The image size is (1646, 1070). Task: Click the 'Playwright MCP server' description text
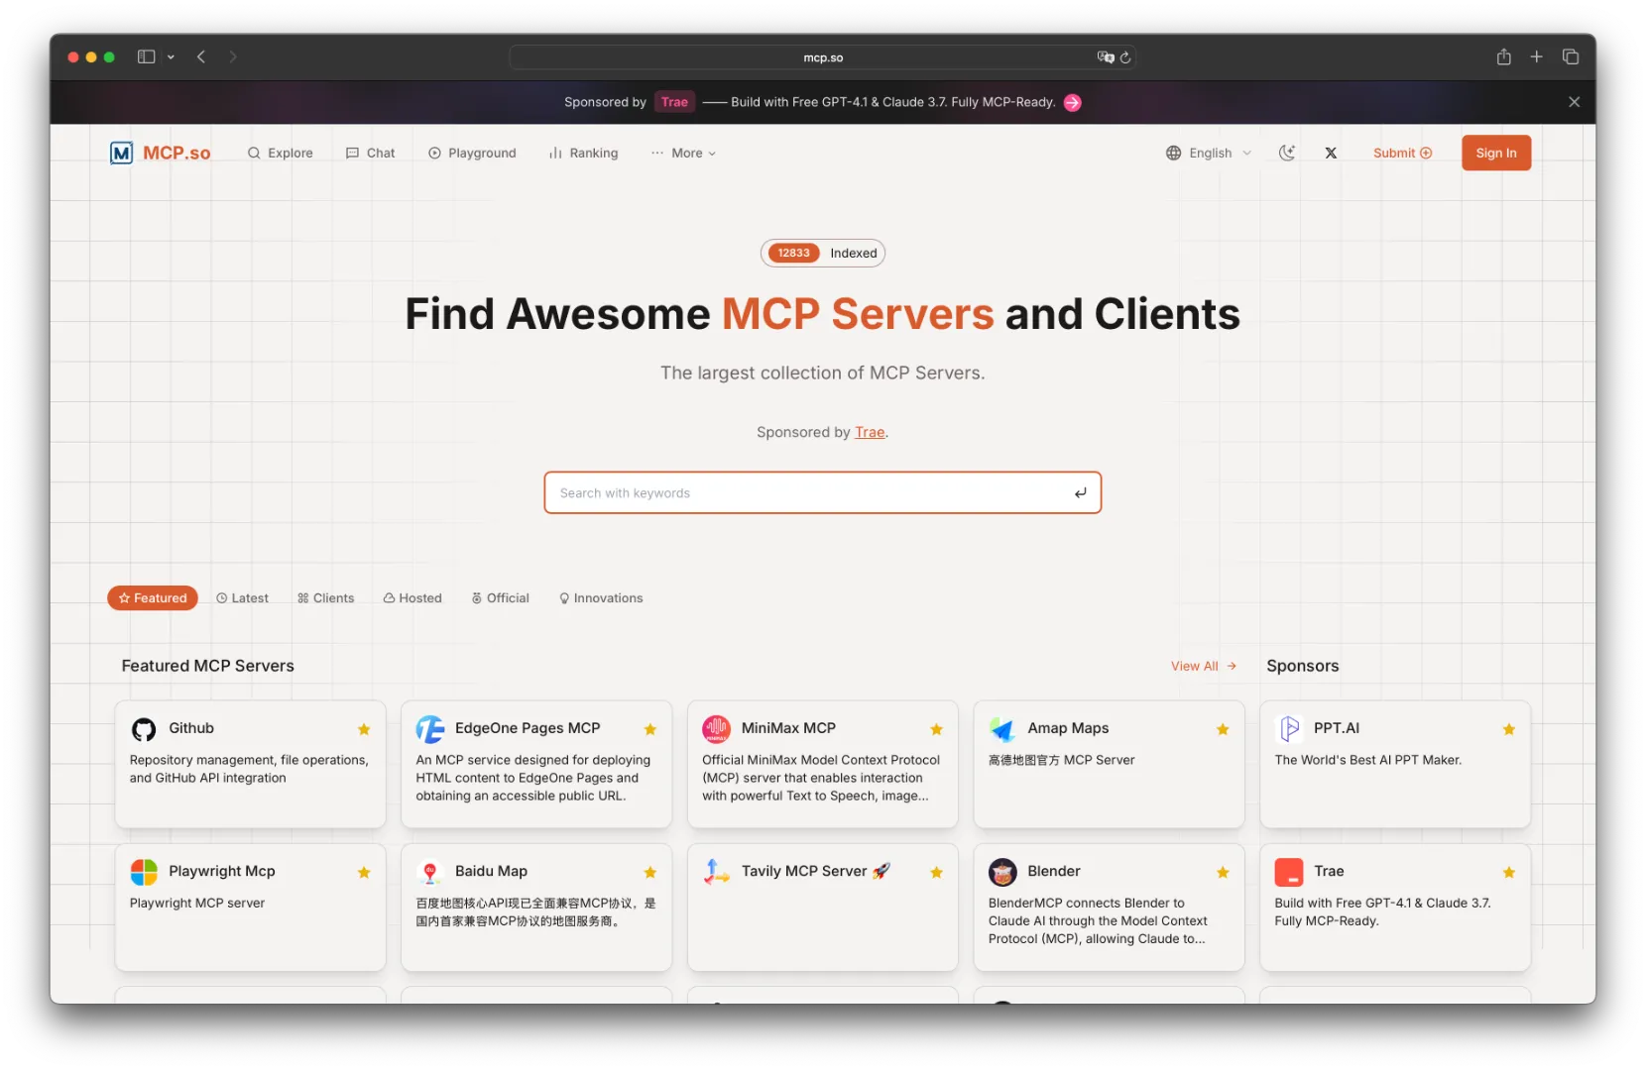coord(197,904)
